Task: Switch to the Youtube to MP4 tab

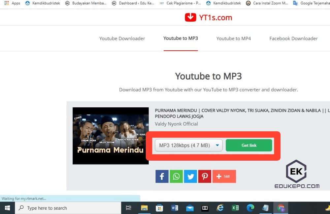Action: tap(233, 39)
